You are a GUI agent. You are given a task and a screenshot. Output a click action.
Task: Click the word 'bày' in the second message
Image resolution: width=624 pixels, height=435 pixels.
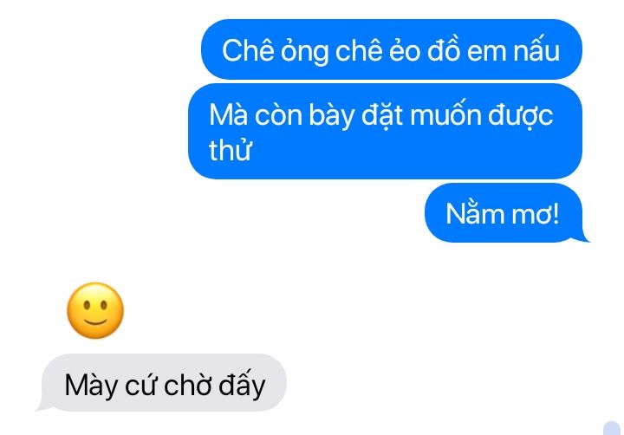click(331, 116)
